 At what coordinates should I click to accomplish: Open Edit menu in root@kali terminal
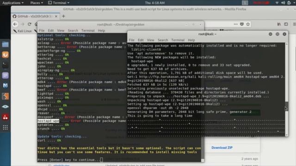[x=141, y=40]
